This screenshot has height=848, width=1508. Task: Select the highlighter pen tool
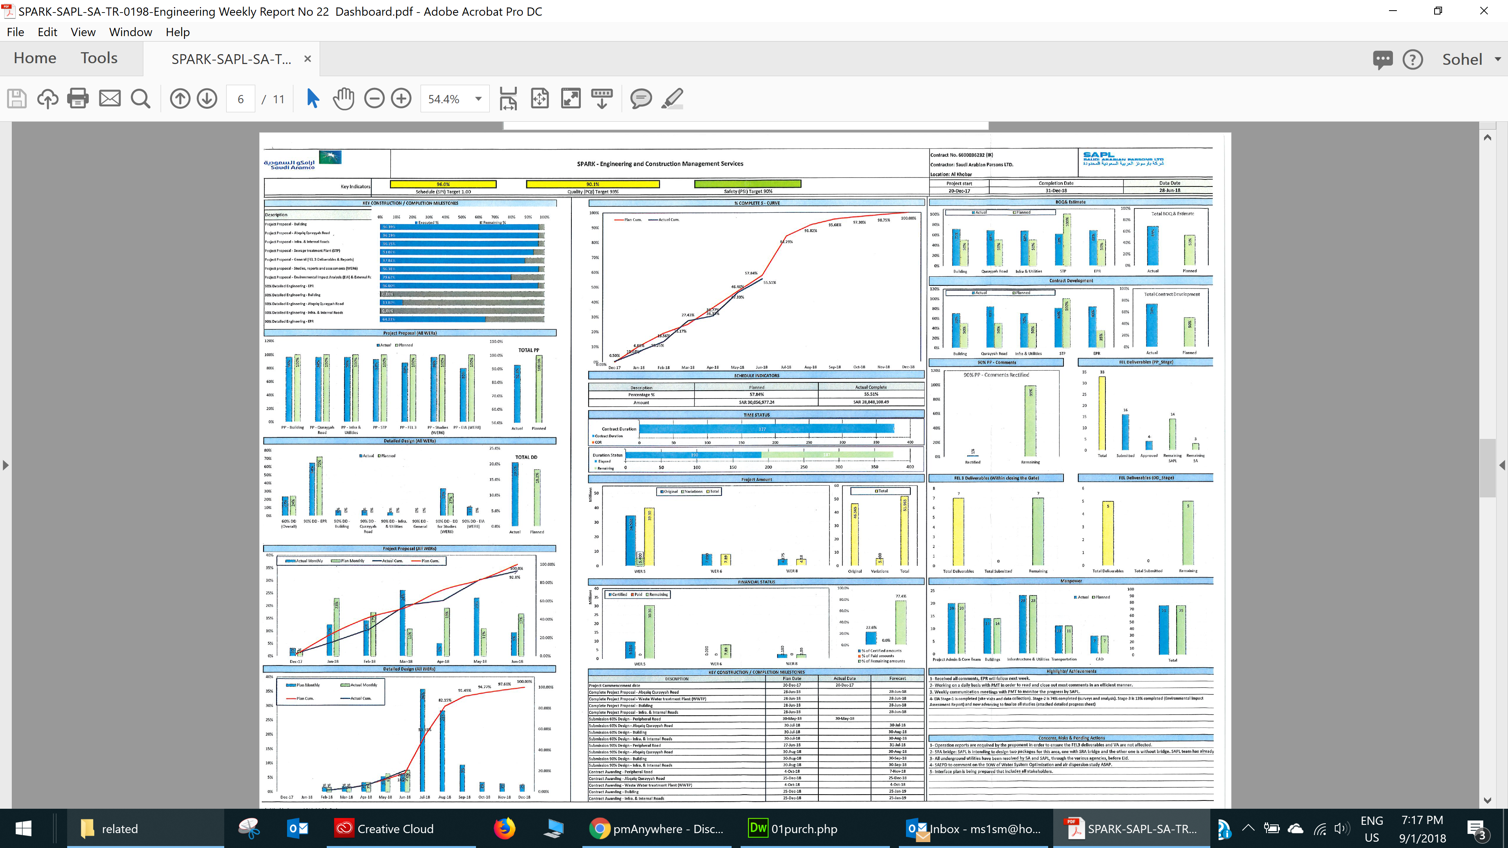pos(672,98)
